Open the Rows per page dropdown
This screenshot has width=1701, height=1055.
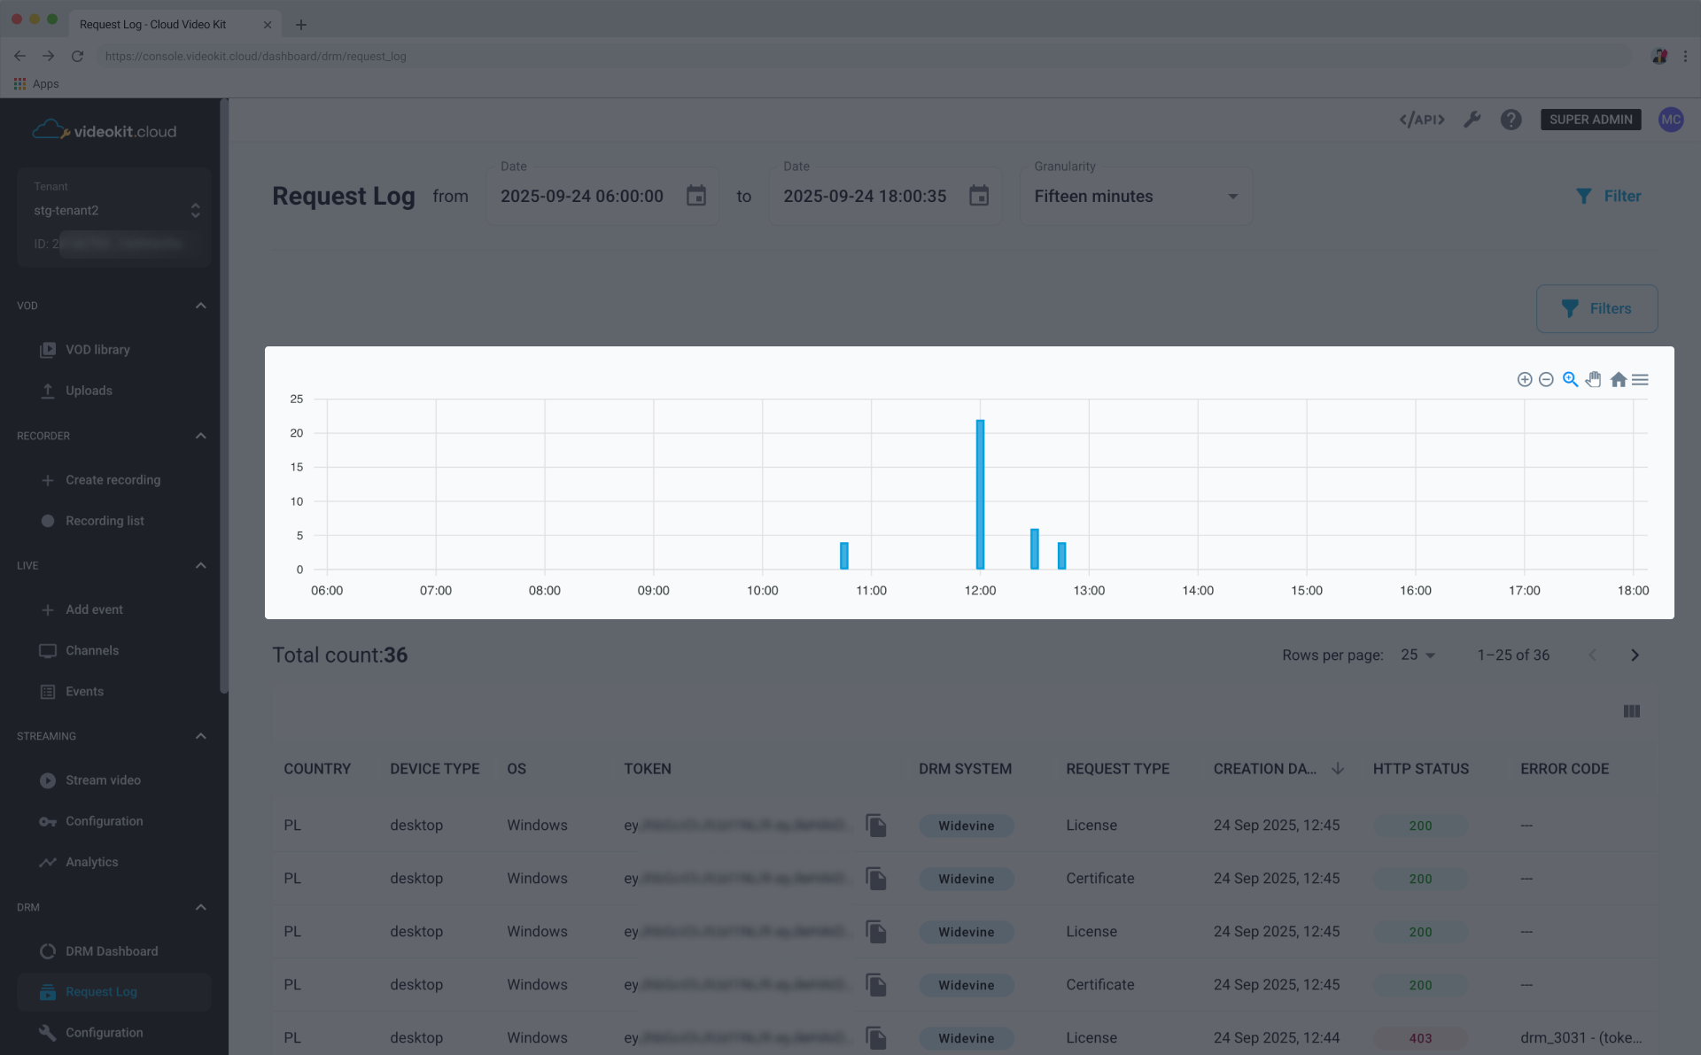[x=1417, y=655]
